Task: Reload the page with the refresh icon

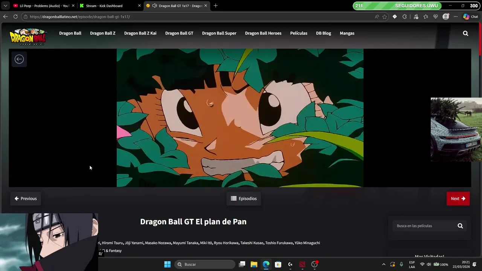Action: pyautogui.click(x=15, y=17)
